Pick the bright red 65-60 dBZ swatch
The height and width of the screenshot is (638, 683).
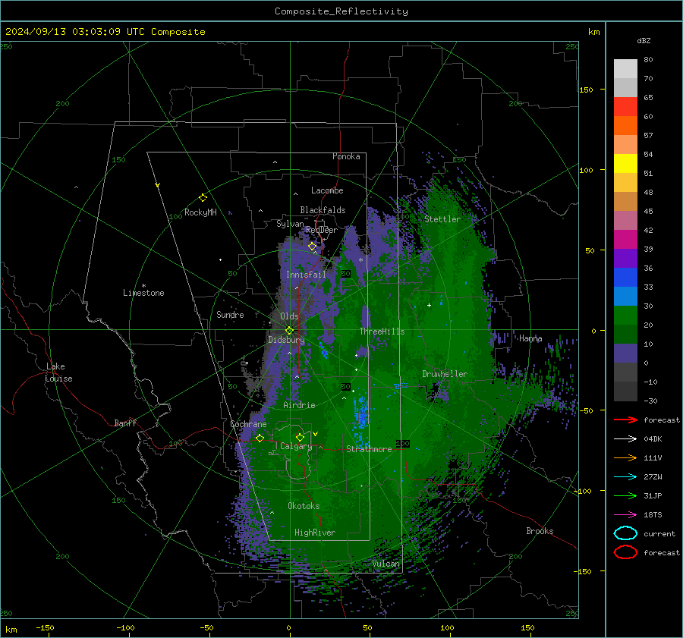click(x=625, y=107)
